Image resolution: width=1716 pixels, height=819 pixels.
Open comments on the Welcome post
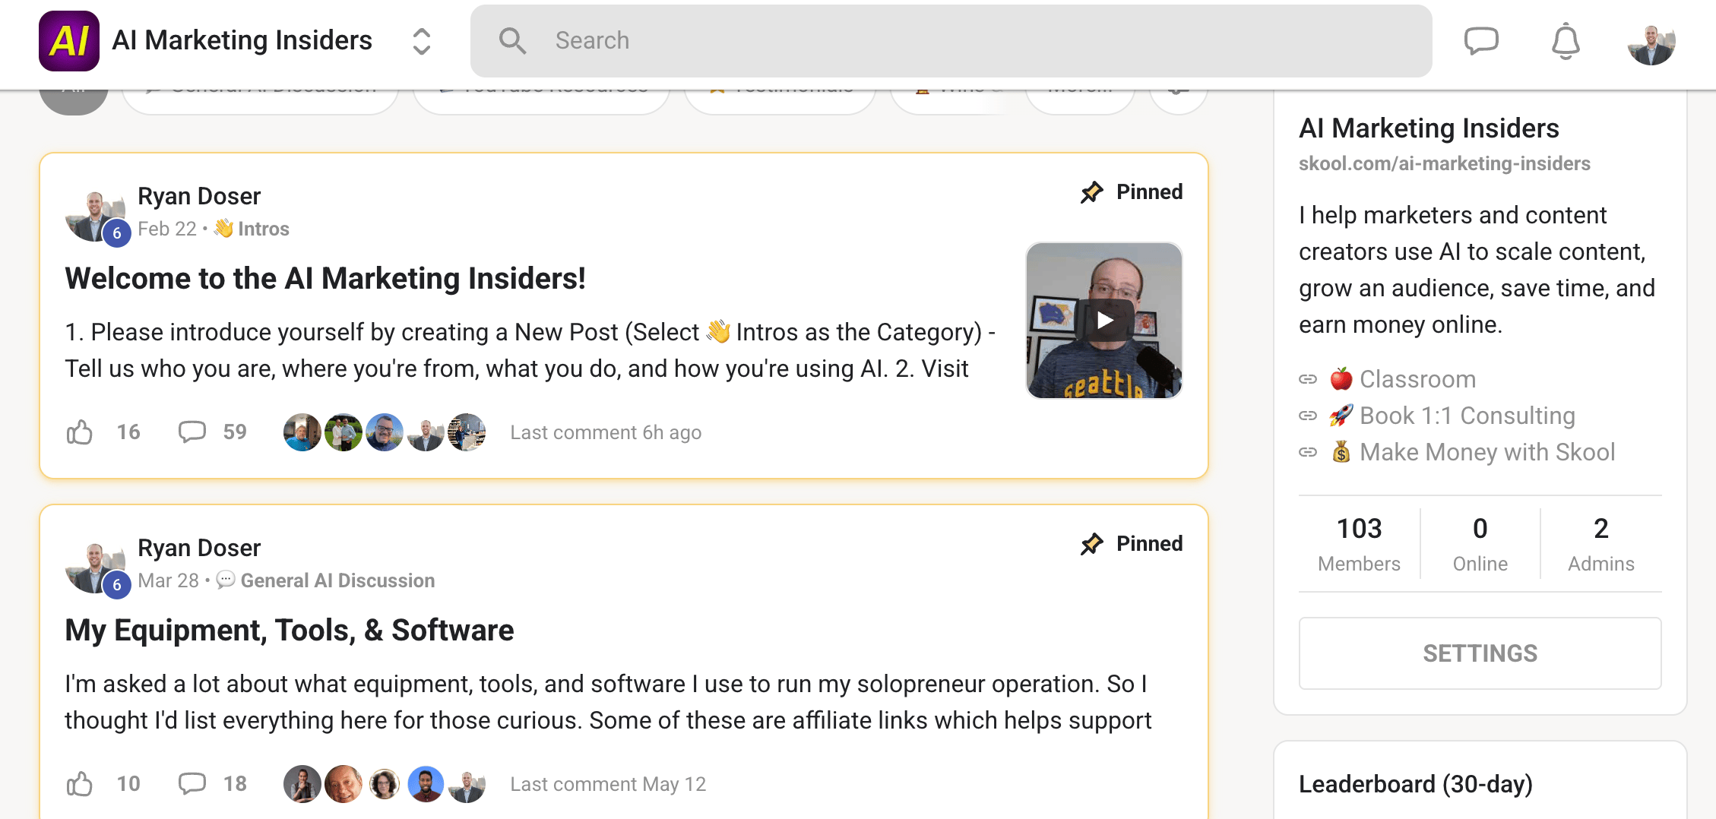(192, 432)
